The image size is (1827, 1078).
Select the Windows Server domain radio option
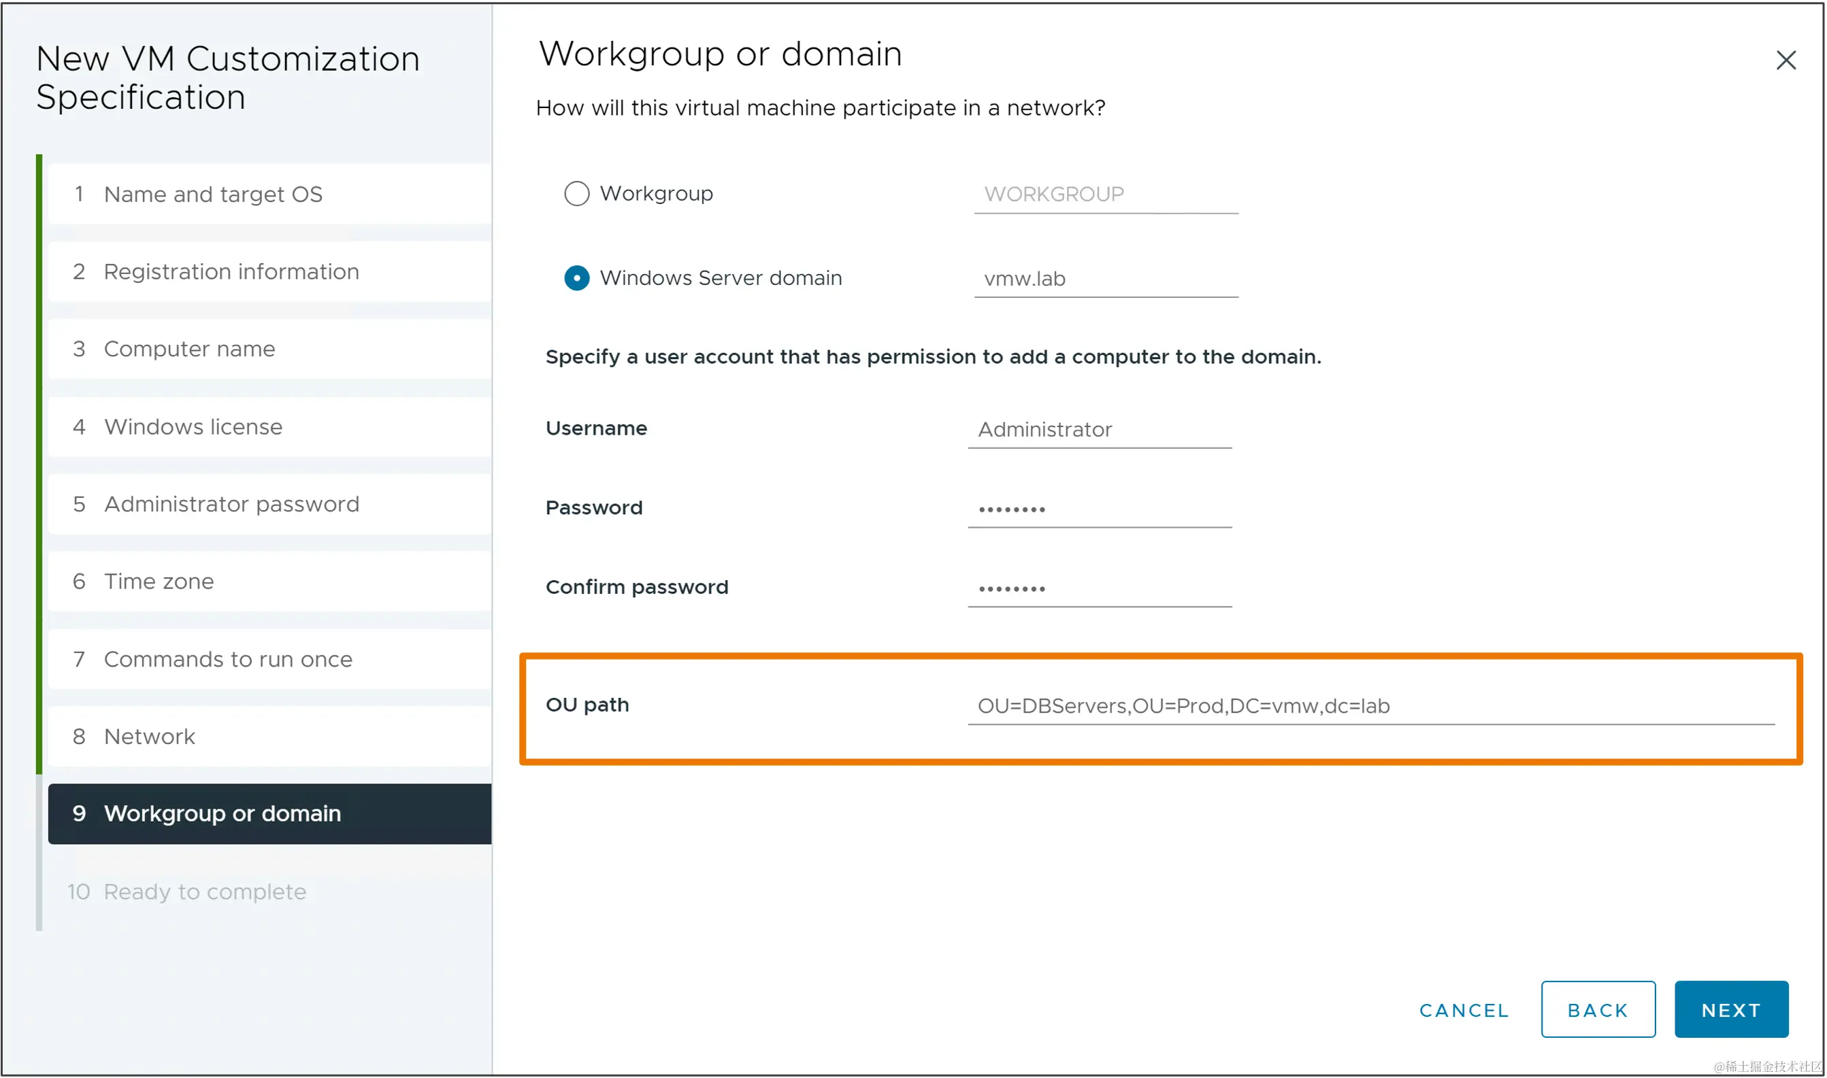tap(576, 278)
